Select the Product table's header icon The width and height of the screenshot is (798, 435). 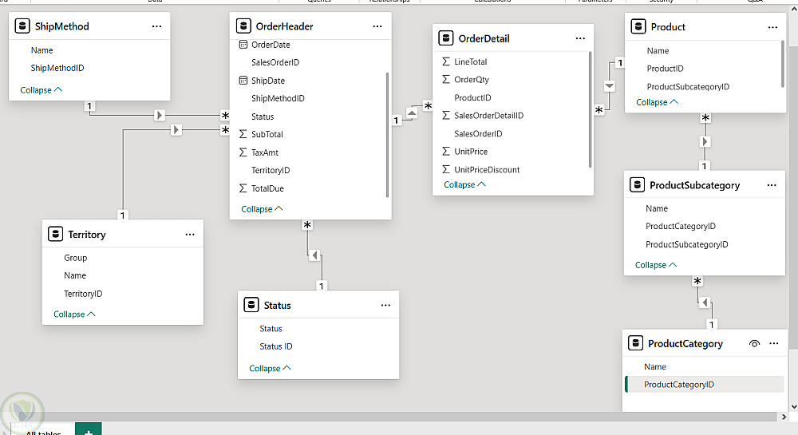638,27
